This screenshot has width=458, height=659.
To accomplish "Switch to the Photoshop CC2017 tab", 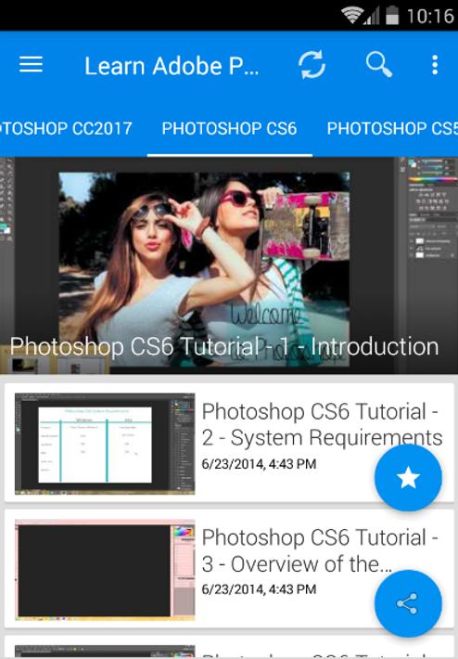I will pos(67,128).
